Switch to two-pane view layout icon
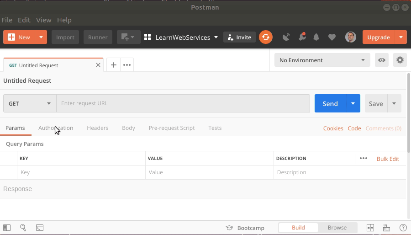 click(x=370, y=228)
